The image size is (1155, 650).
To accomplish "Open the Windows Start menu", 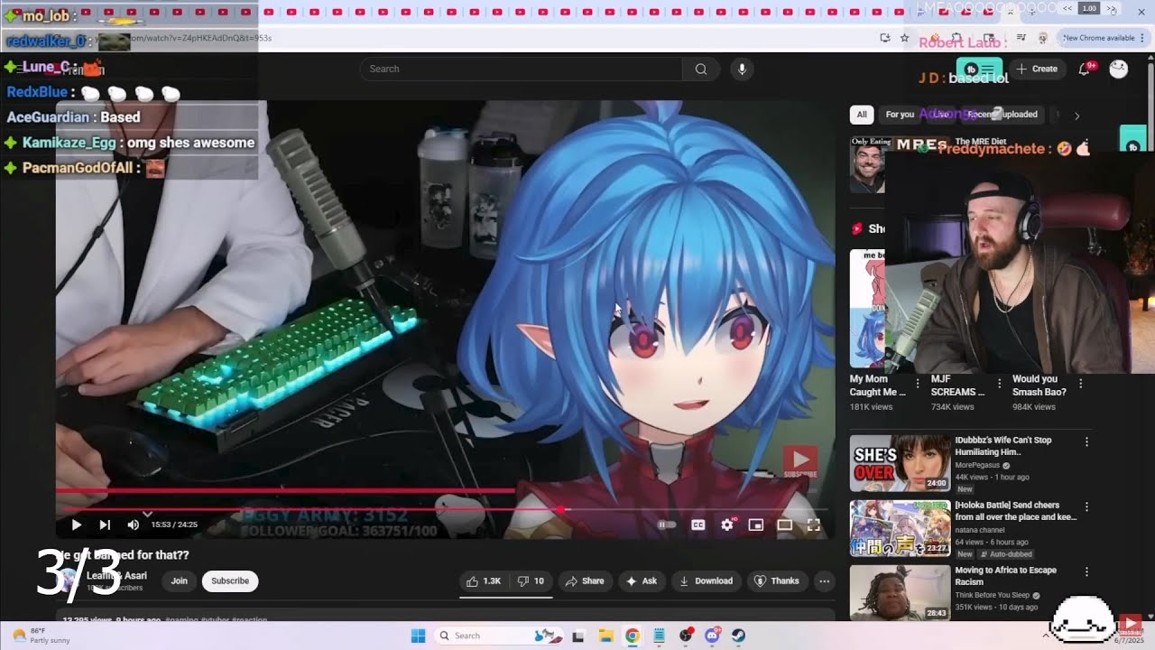I will pyautogui.click(x=418, y=636).
